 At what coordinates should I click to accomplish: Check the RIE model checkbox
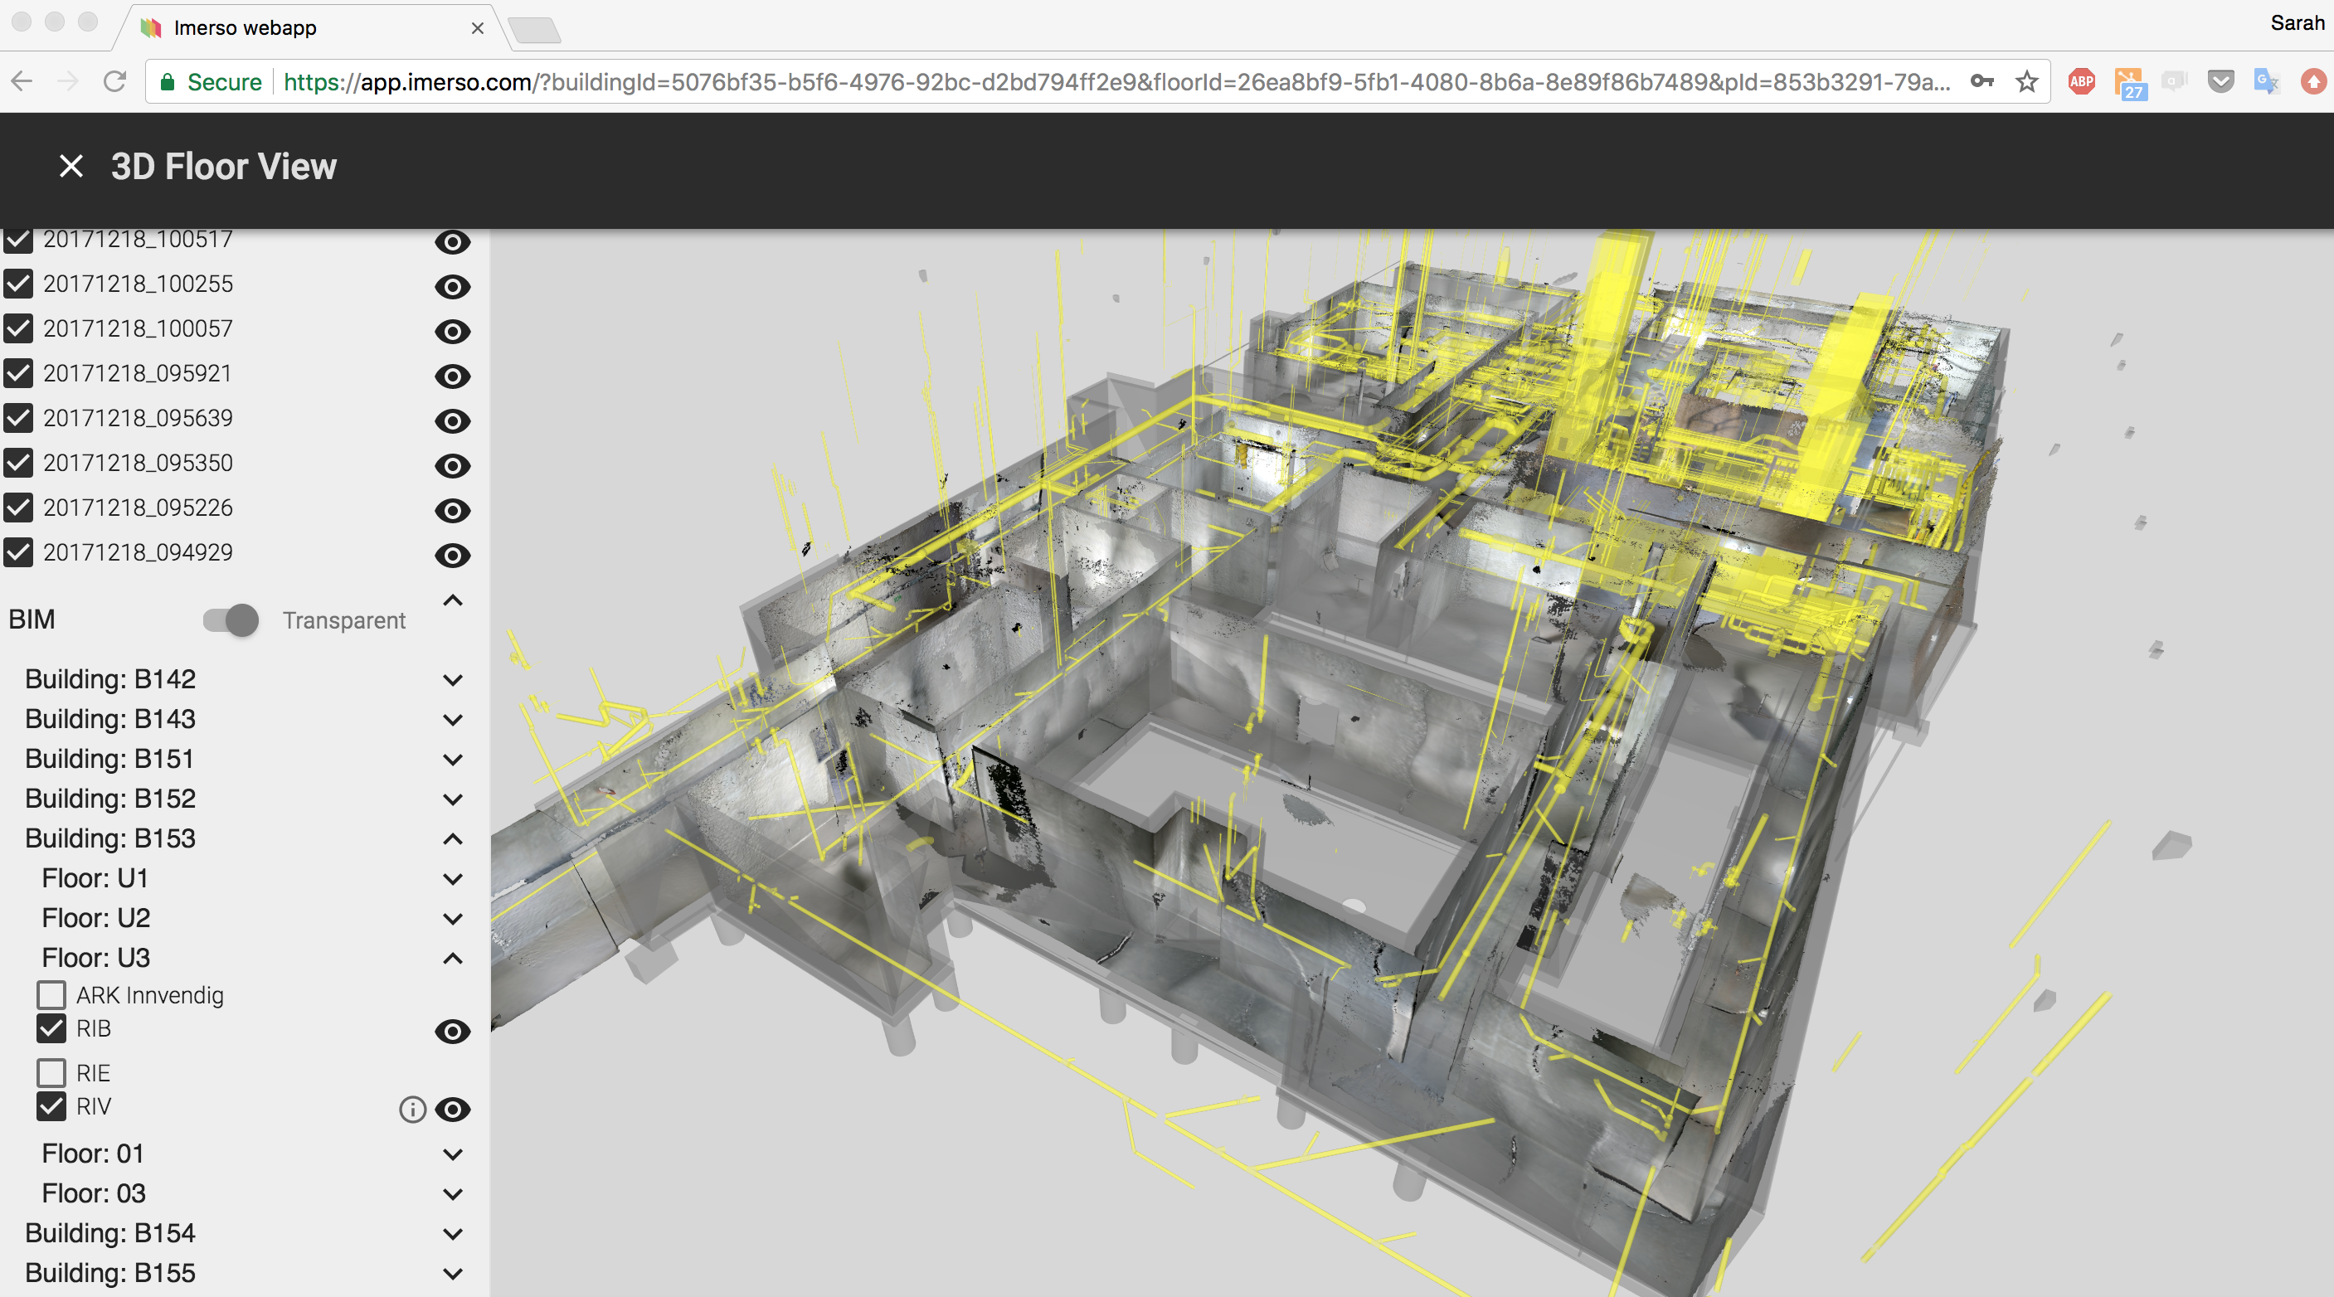pos(51,1072)
